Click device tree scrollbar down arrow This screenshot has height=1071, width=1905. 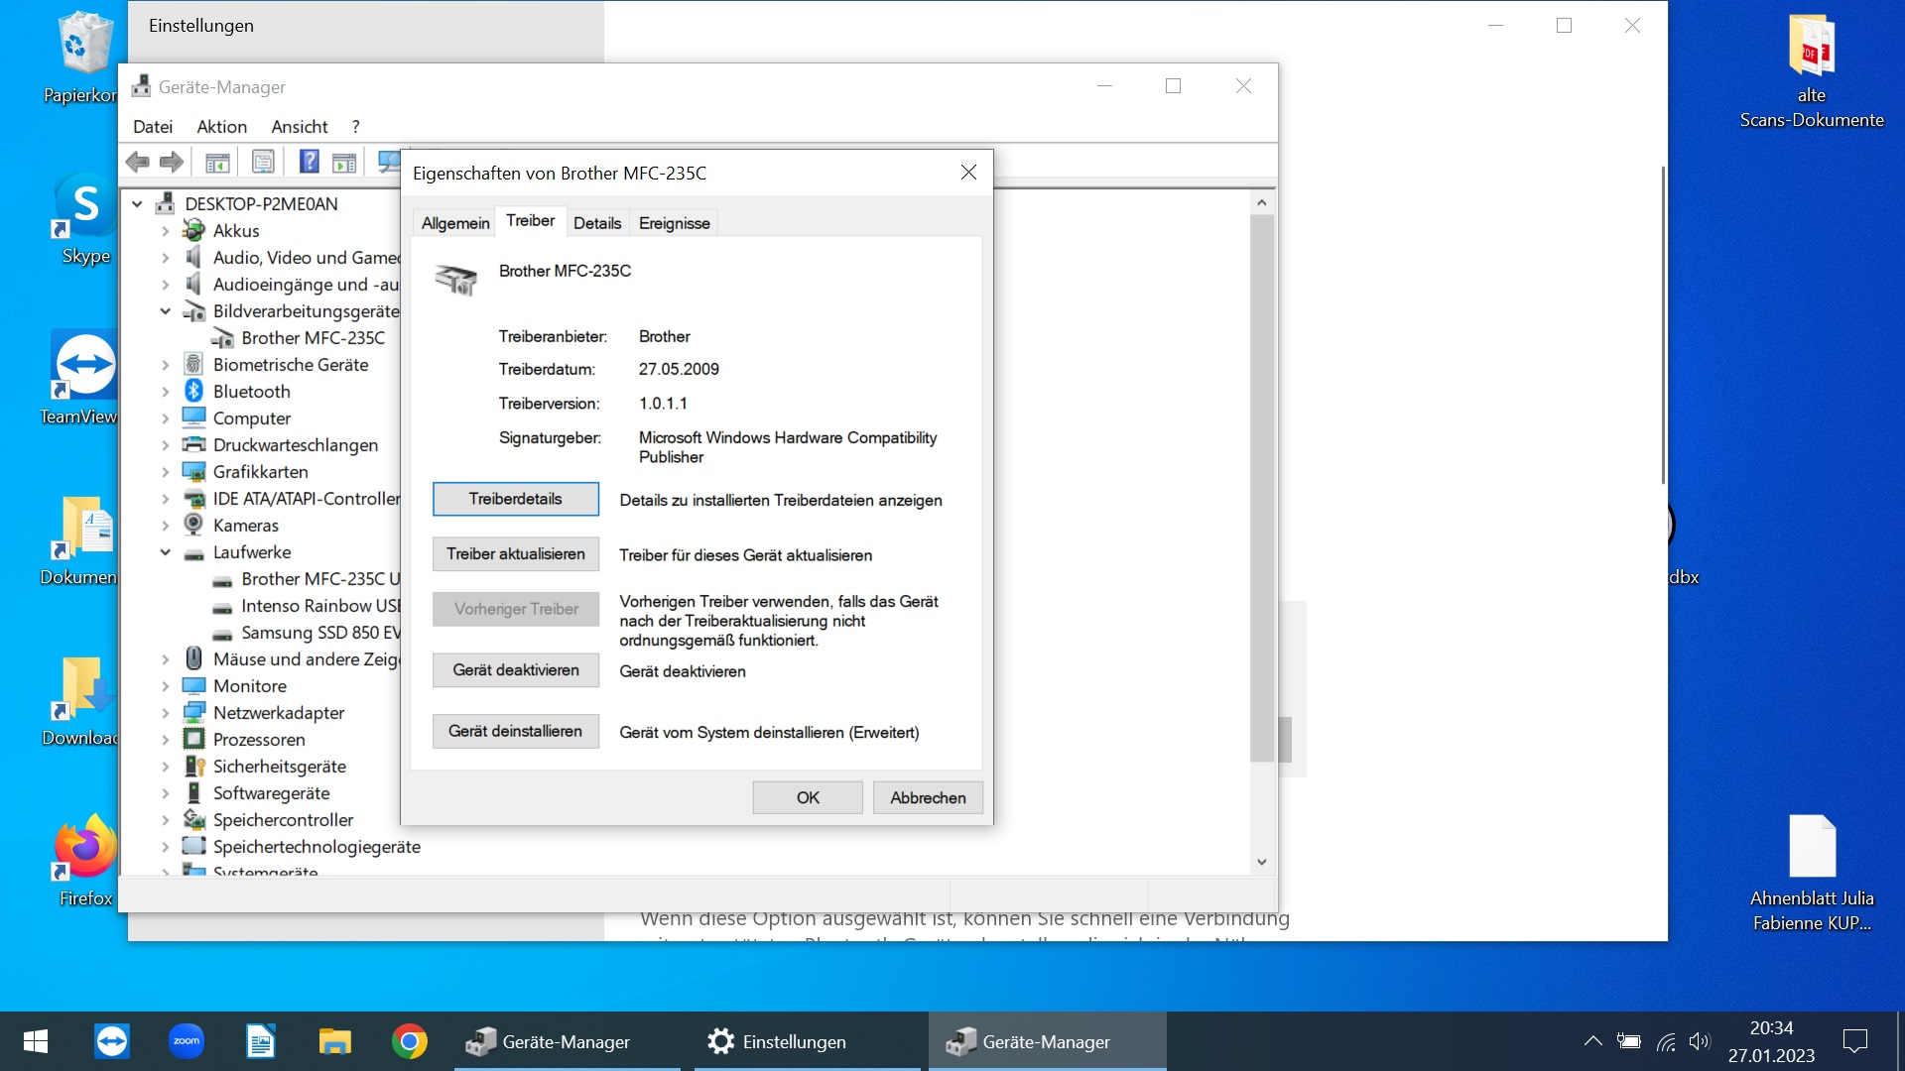point(1261,862)
